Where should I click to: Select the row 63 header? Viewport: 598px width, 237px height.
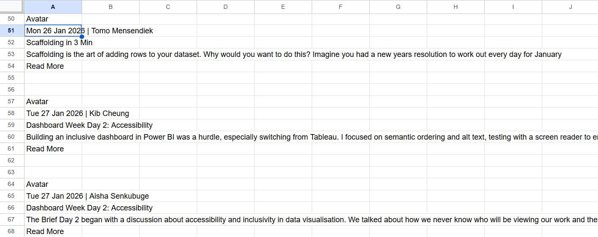coord(11,172)
